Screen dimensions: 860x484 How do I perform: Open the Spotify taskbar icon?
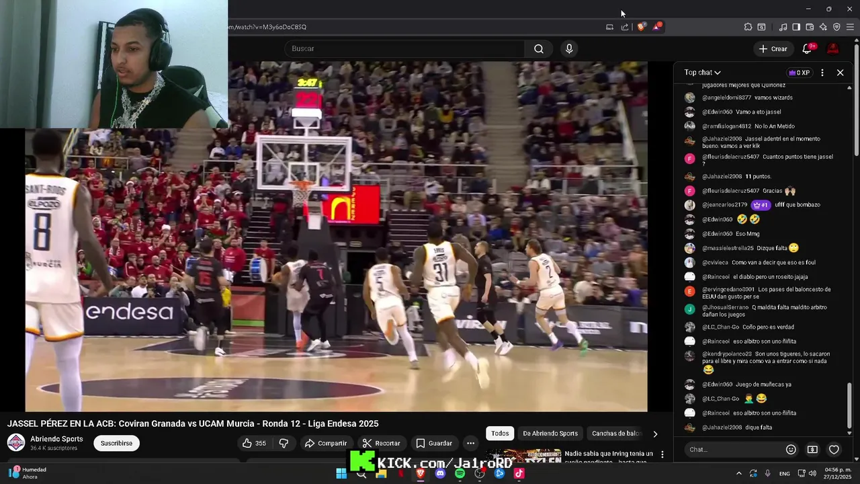click(x=460, y=473)
